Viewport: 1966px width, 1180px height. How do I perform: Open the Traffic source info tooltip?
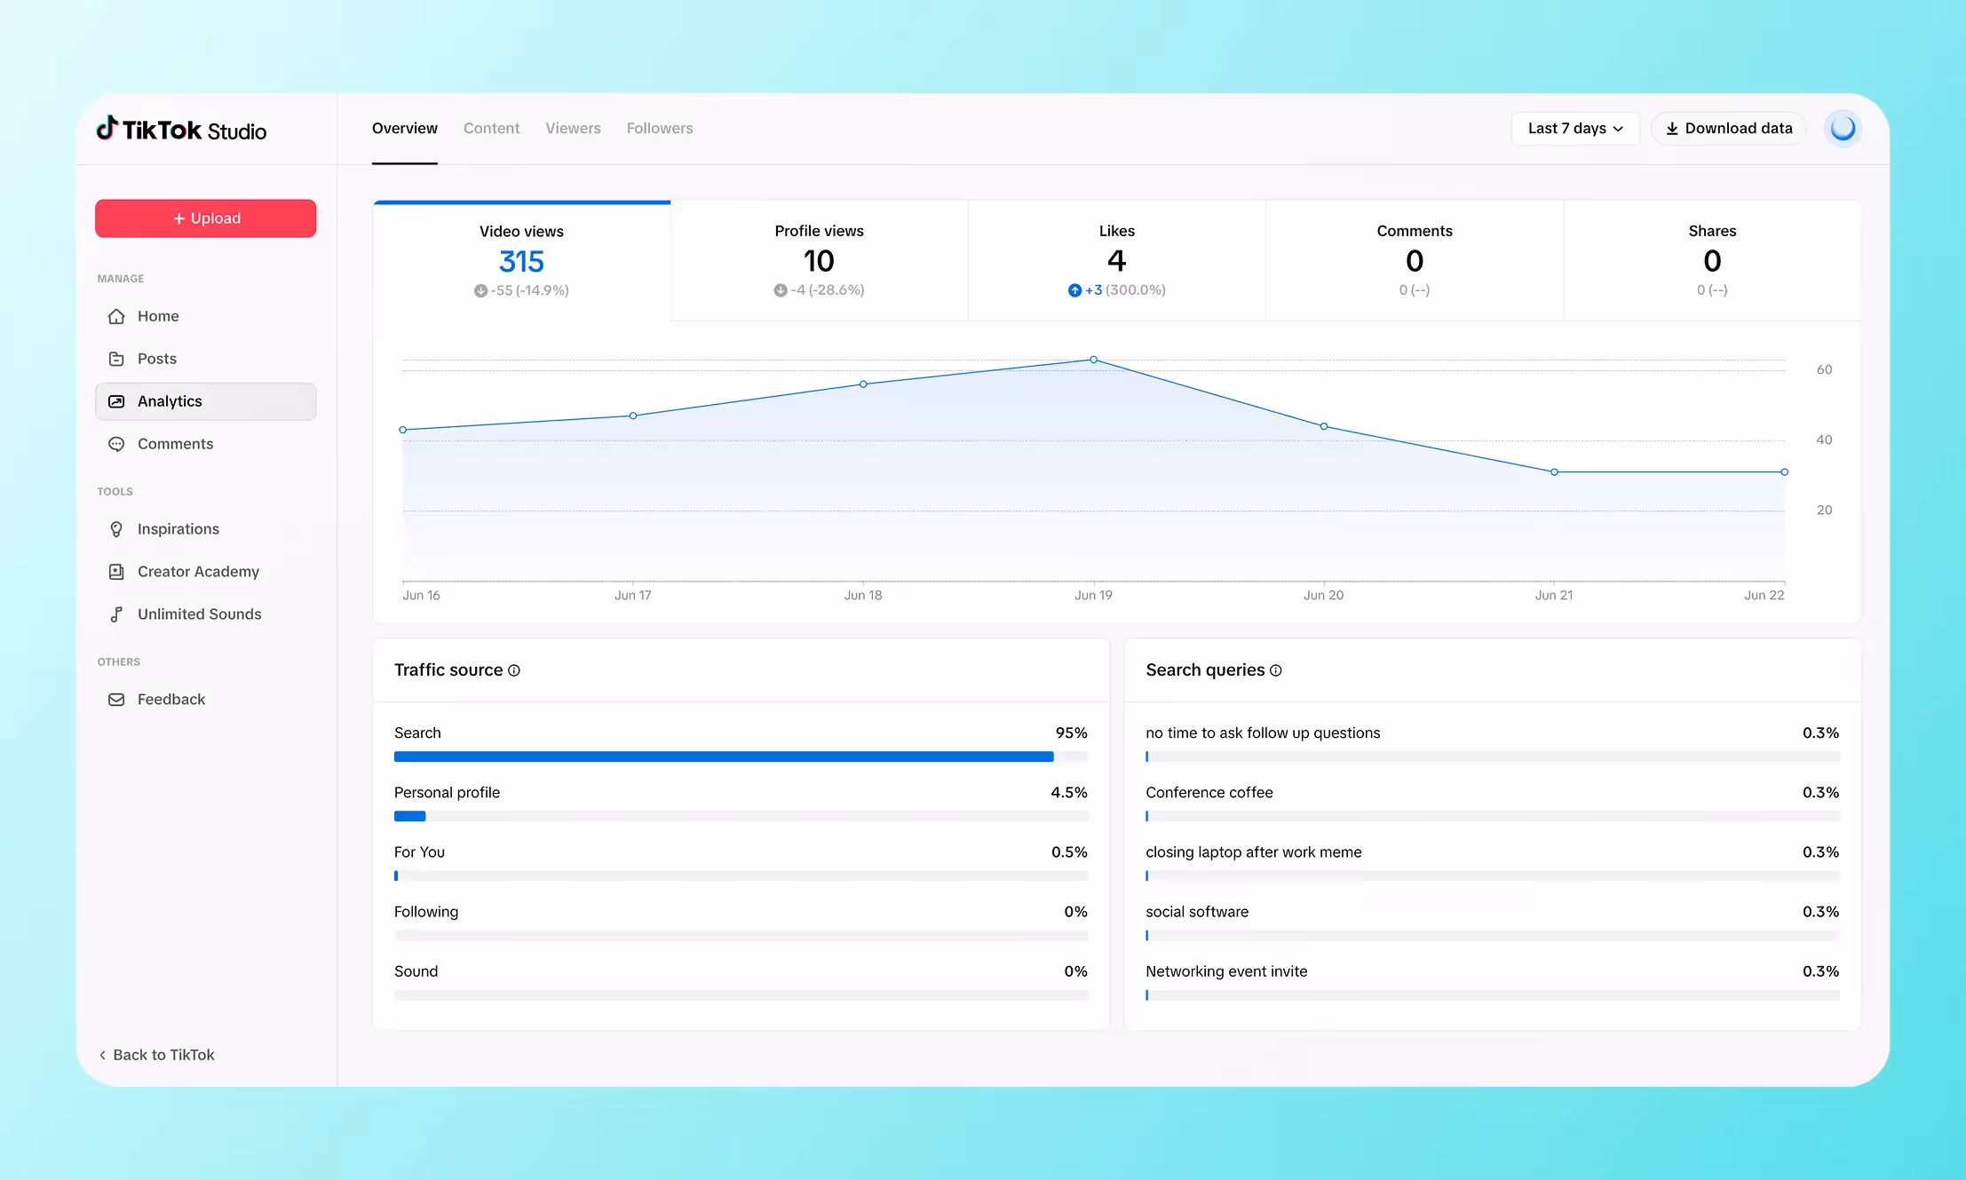(515, 670)
